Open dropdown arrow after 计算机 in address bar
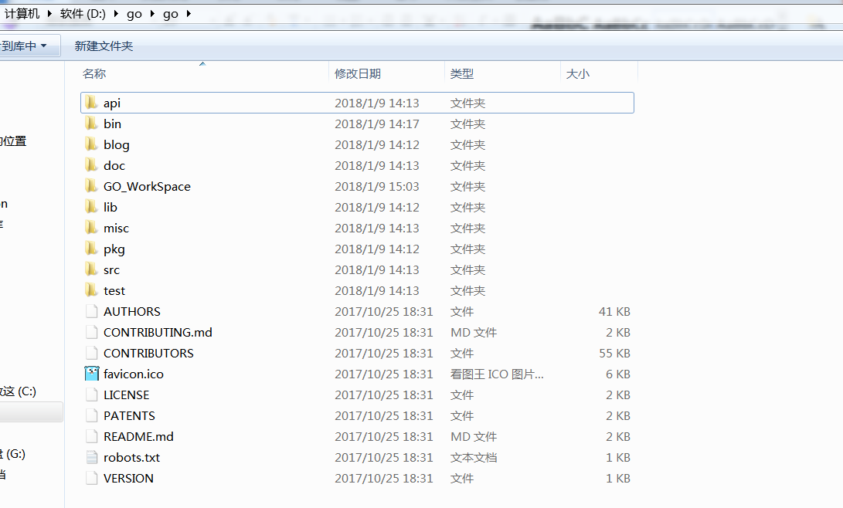The height and width of the screenshot is (508, 843). (x=49, y=13)
